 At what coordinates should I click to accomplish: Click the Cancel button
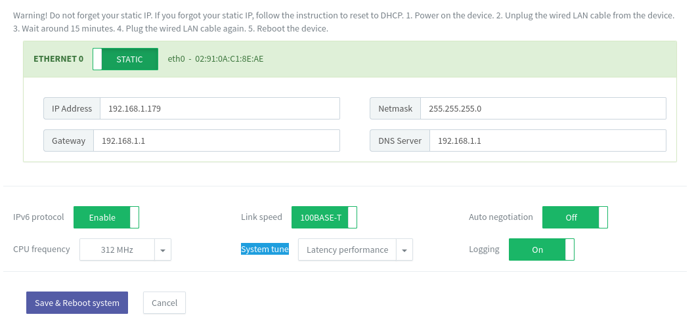click(164, 303)
